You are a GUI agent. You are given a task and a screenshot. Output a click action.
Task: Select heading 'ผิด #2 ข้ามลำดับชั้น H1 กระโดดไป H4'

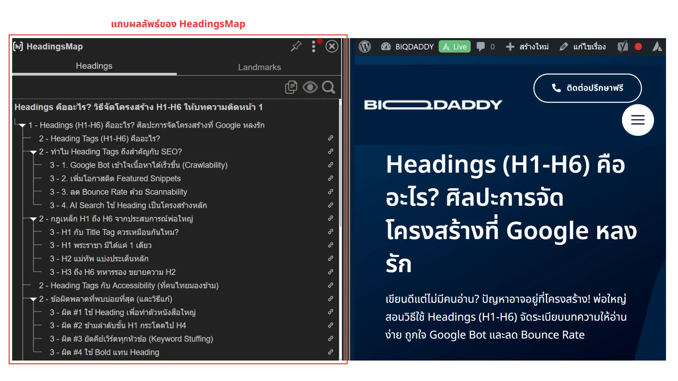pyautogui.click(x=118, y=325)
